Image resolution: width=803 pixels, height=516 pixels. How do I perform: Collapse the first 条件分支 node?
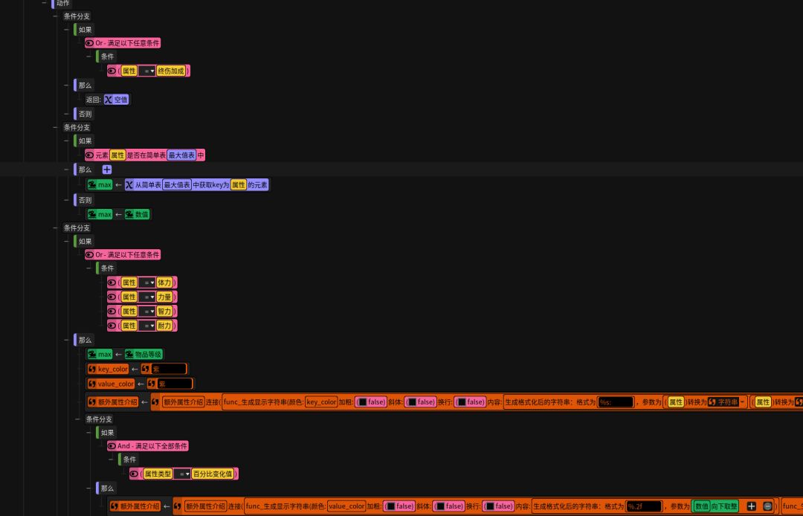tap(55, 16)
